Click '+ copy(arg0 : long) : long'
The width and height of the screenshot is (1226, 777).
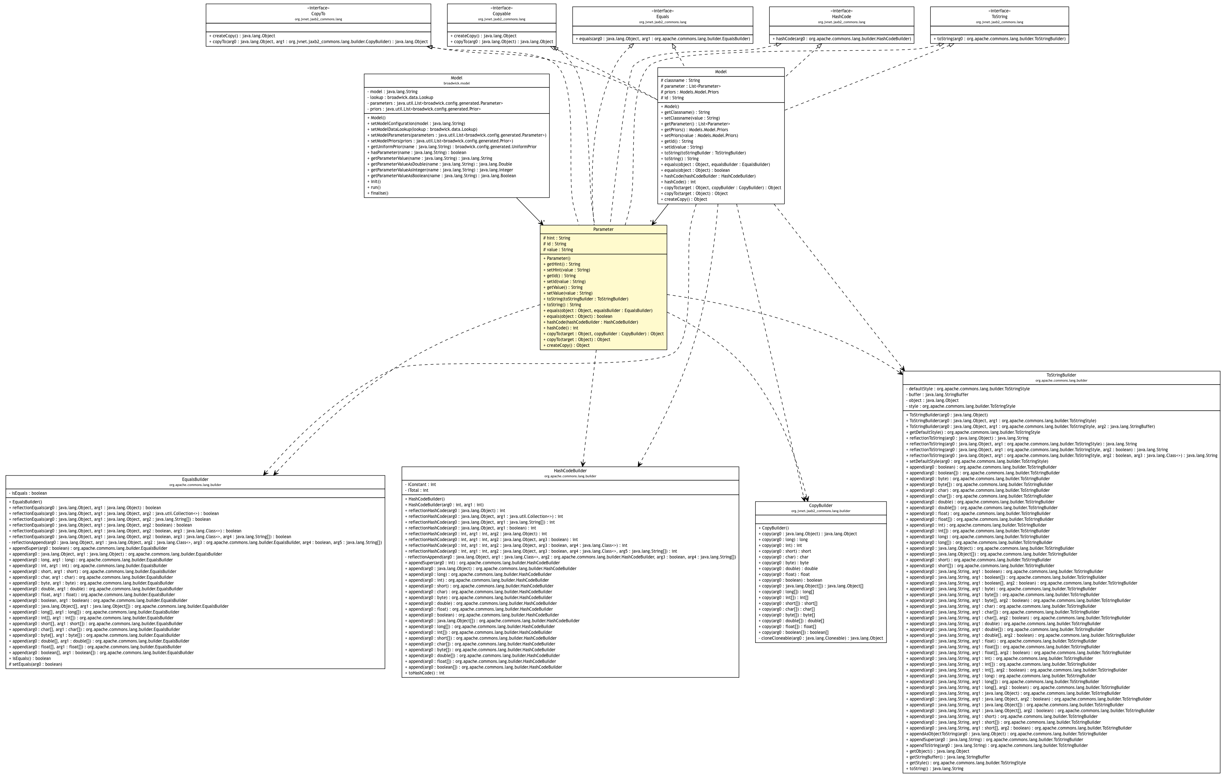[783, 540]
